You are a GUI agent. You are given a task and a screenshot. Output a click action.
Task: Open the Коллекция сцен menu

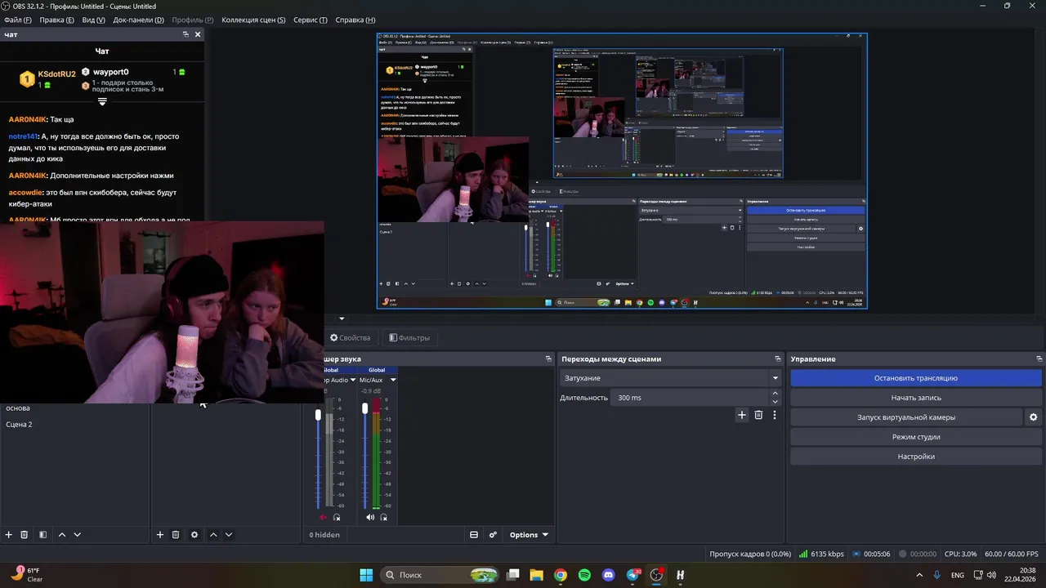click(253, 20)
